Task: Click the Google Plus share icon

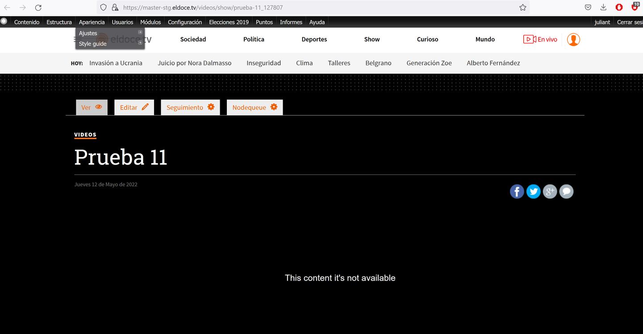Action: (550, 192)
